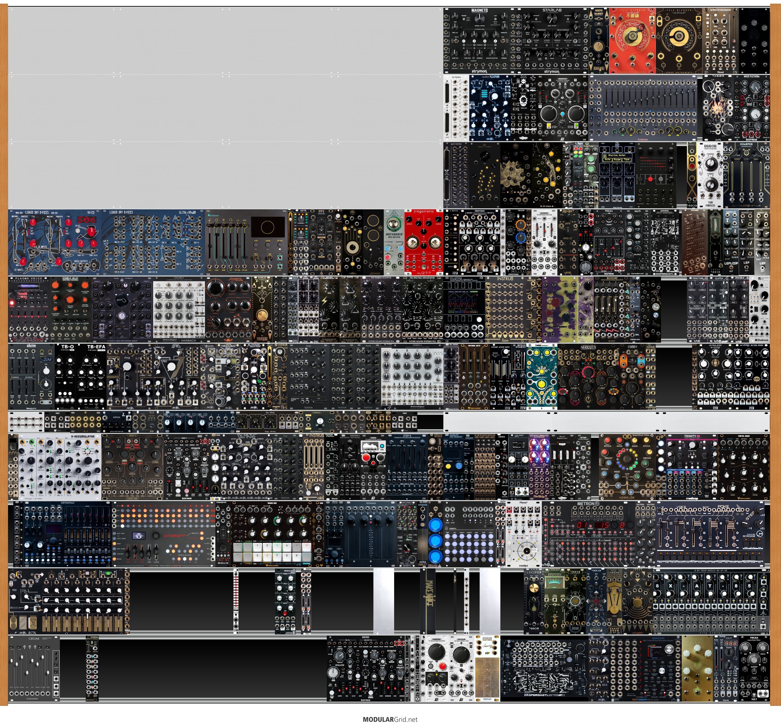This screenshot has height=725, width=781.
Task: Select the Soundhack Plexiphon module
Action: click(490, 108)
